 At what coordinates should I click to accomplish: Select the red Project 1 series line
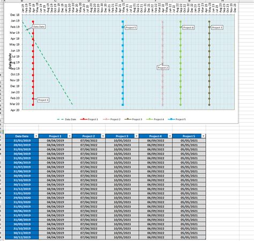pos(33,63)
